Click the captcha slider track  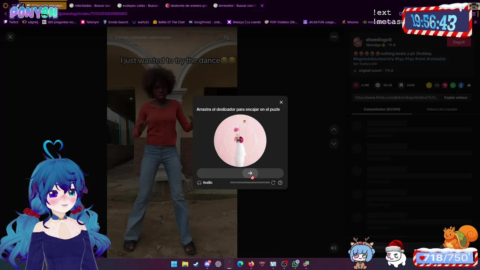point(240,173)
